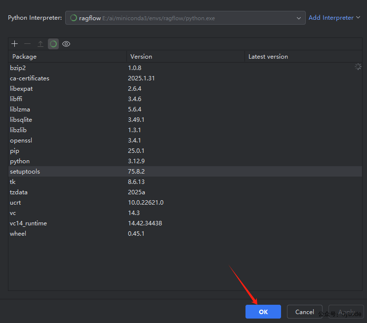Select the tzdata package row
The height and width of the screenshot is (323, 367).
(x=185, y=192)
